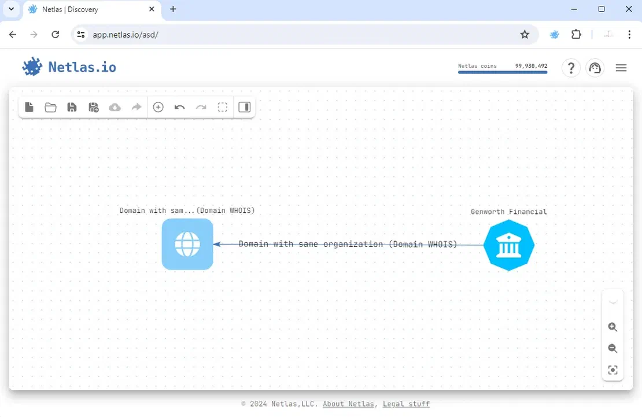Redo the last action
Image resolution: width=642 pixels, height=417 pixels.
click(201, 108)
